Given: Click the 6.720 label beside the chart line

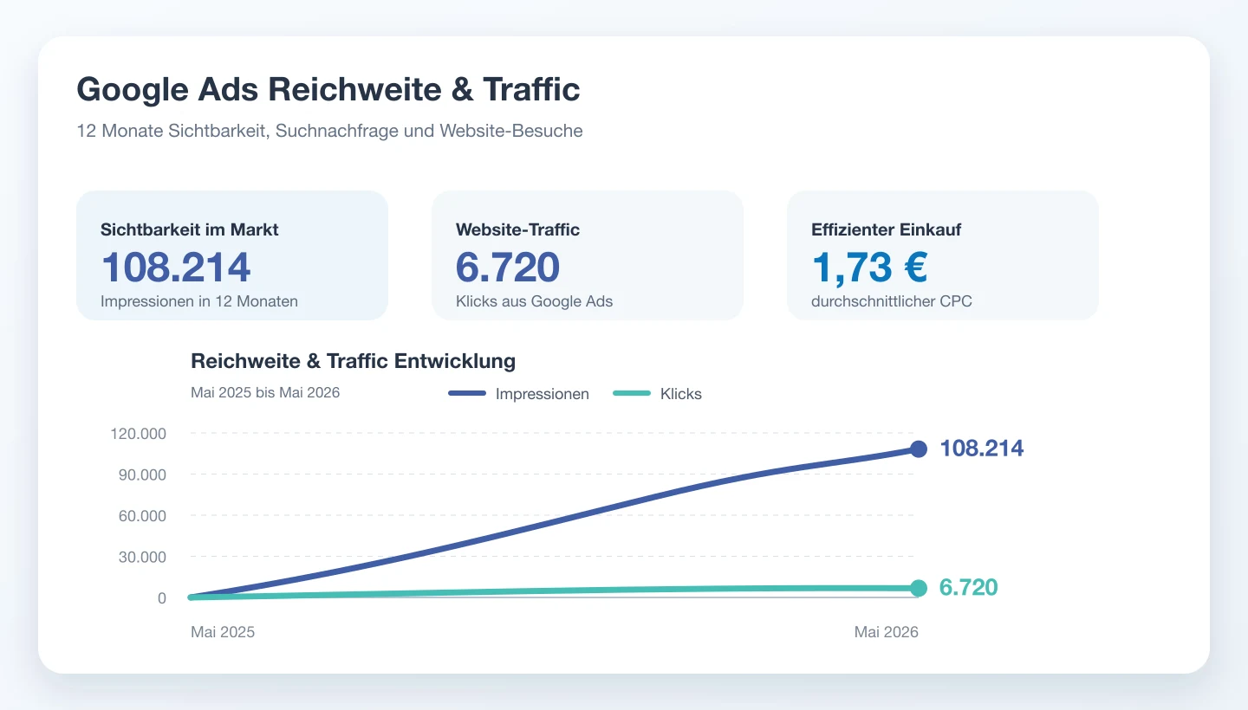Looking at the screenshot, I should pyautogui.click(x=969, y=587).
